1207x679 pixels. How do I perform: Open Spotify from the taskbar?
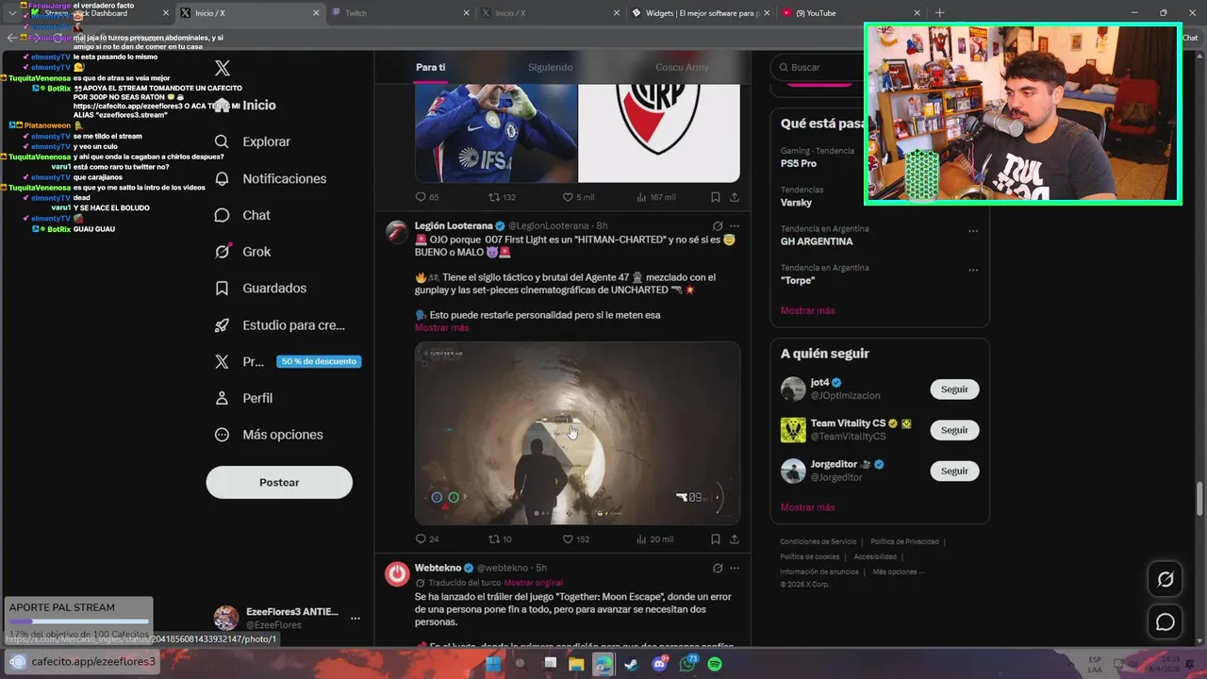point(715,664)
